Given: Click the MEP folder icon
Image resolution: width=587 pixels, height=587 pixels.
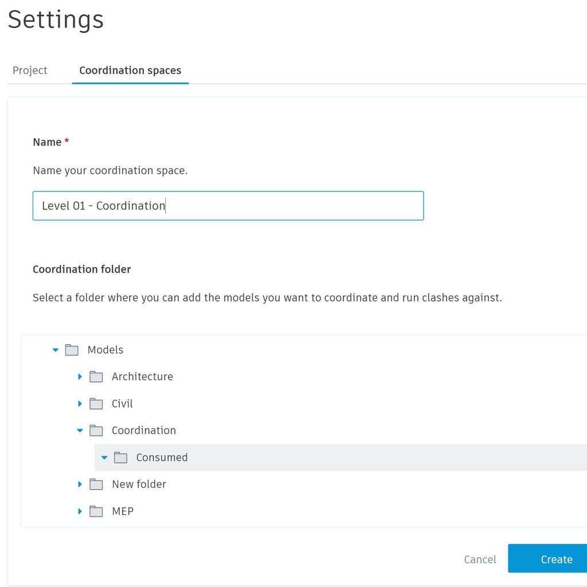Looking at the screenshot, I should (96, 511).
